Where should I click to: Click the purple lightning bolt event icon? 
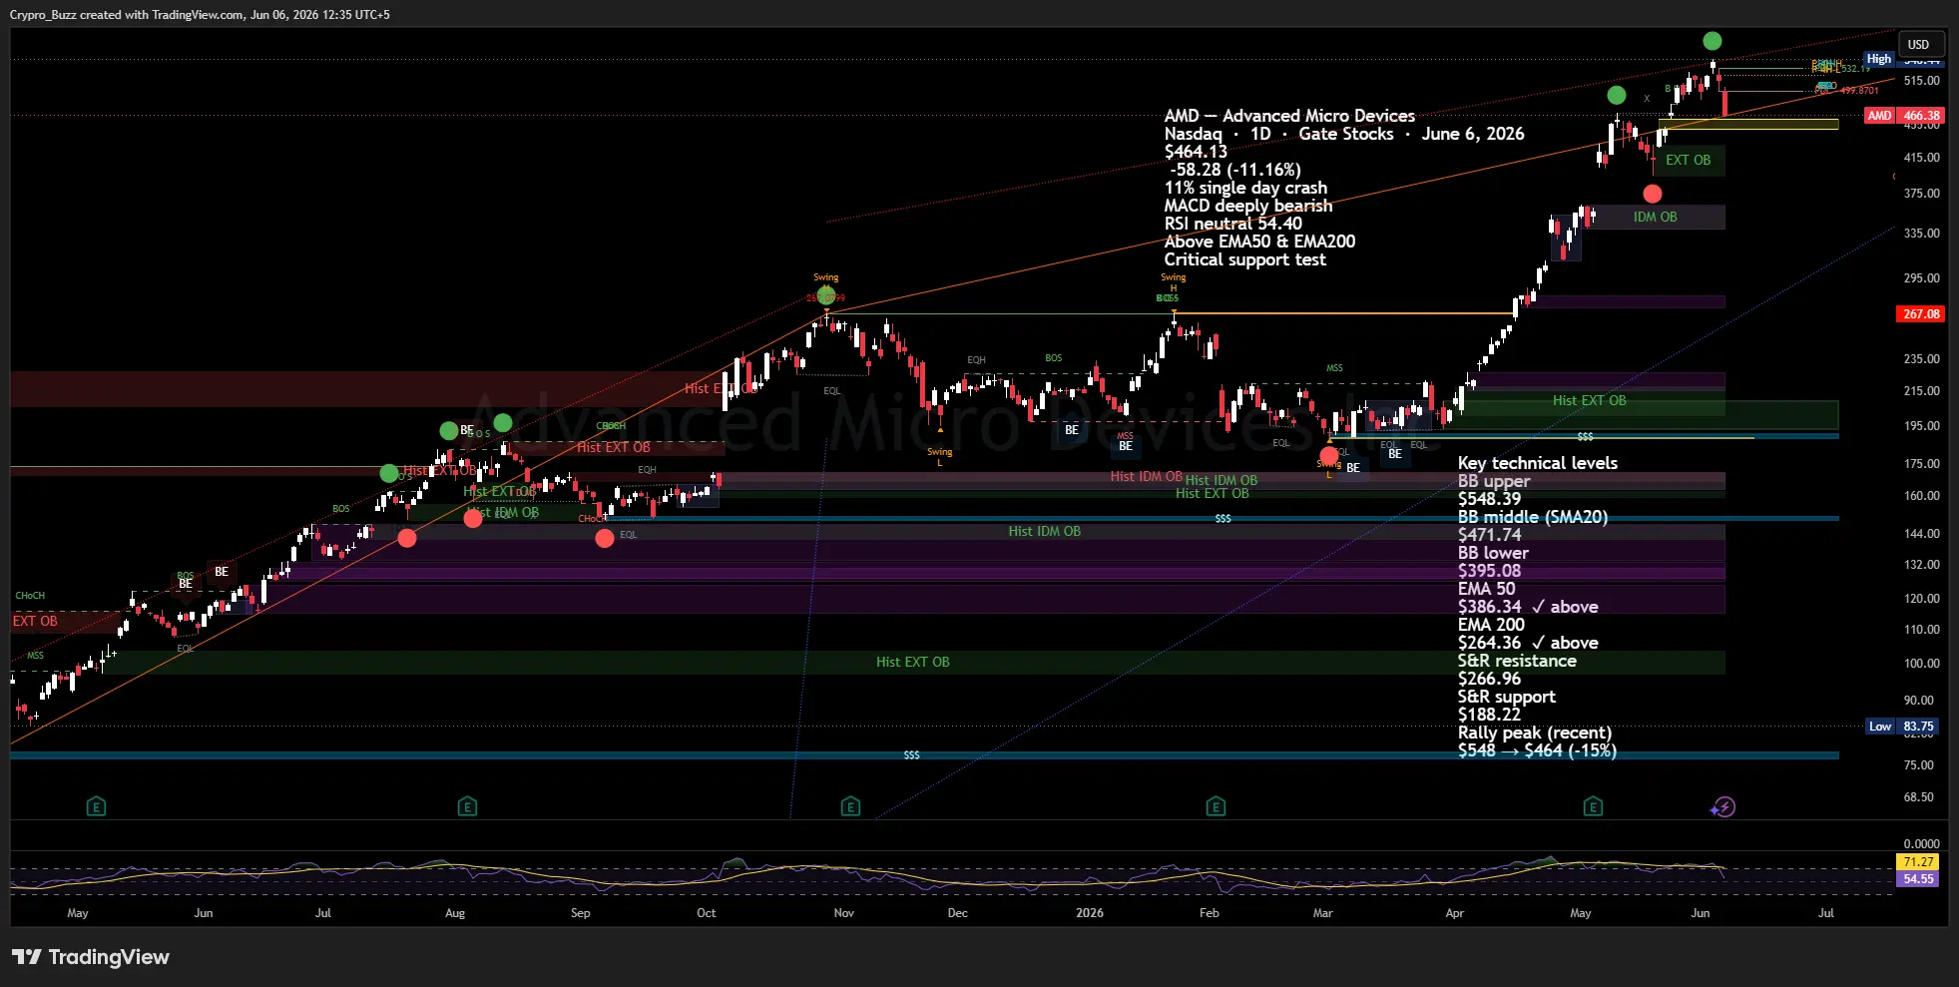pyautogui.click(x=1723, y=806)
